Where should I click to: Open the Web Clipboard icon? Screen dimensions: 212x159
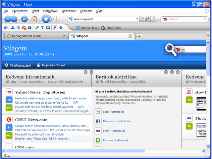(x=48, y=27)
